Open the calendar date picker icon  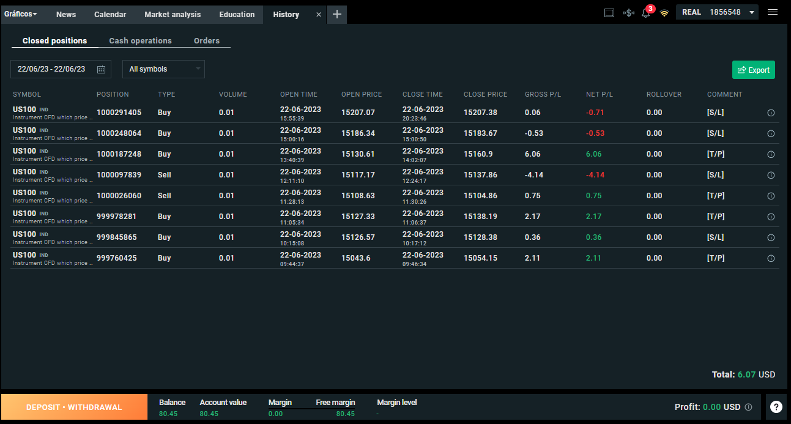(102, 69)
